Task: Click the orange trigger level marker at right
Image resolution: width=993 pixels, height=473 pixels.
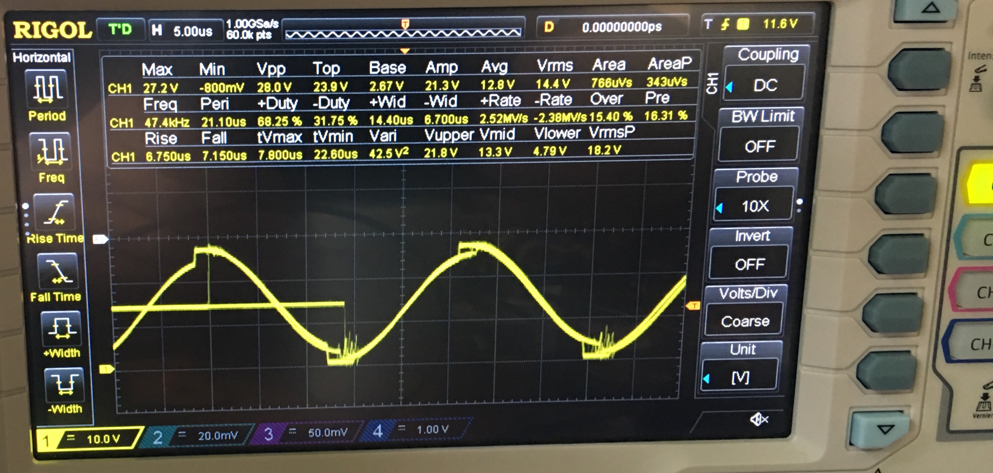Action: 693,306
